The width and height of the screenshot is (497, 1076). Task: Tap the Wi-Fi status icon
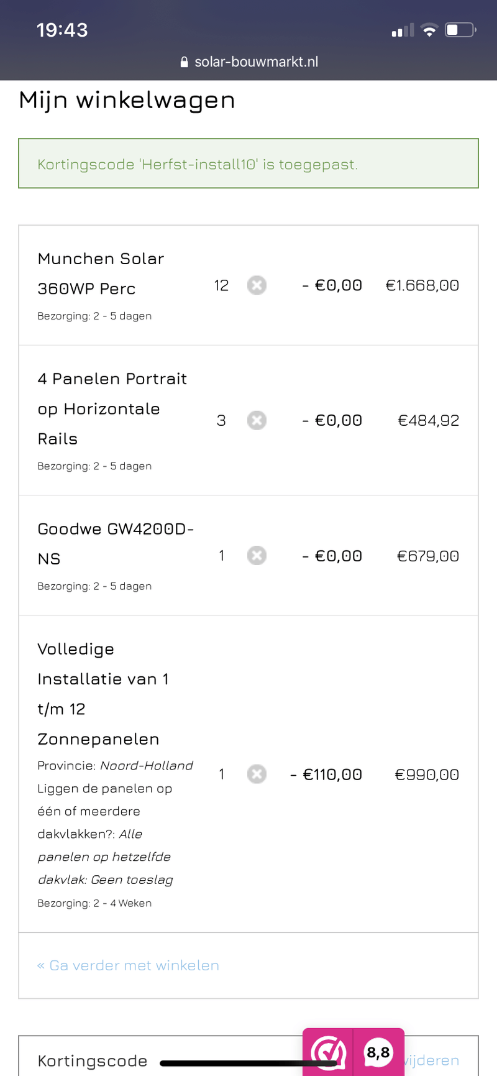(429, 29)
